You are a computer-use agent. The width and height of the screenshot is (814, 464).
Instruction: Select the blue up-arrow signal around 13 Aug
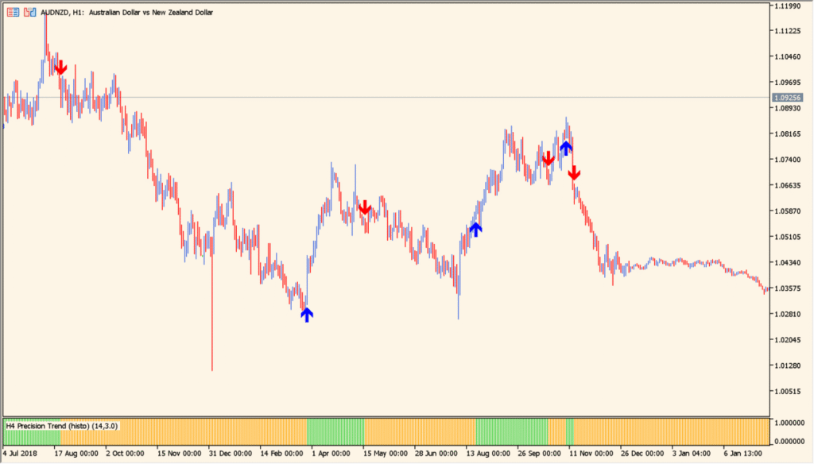[475, 229]
